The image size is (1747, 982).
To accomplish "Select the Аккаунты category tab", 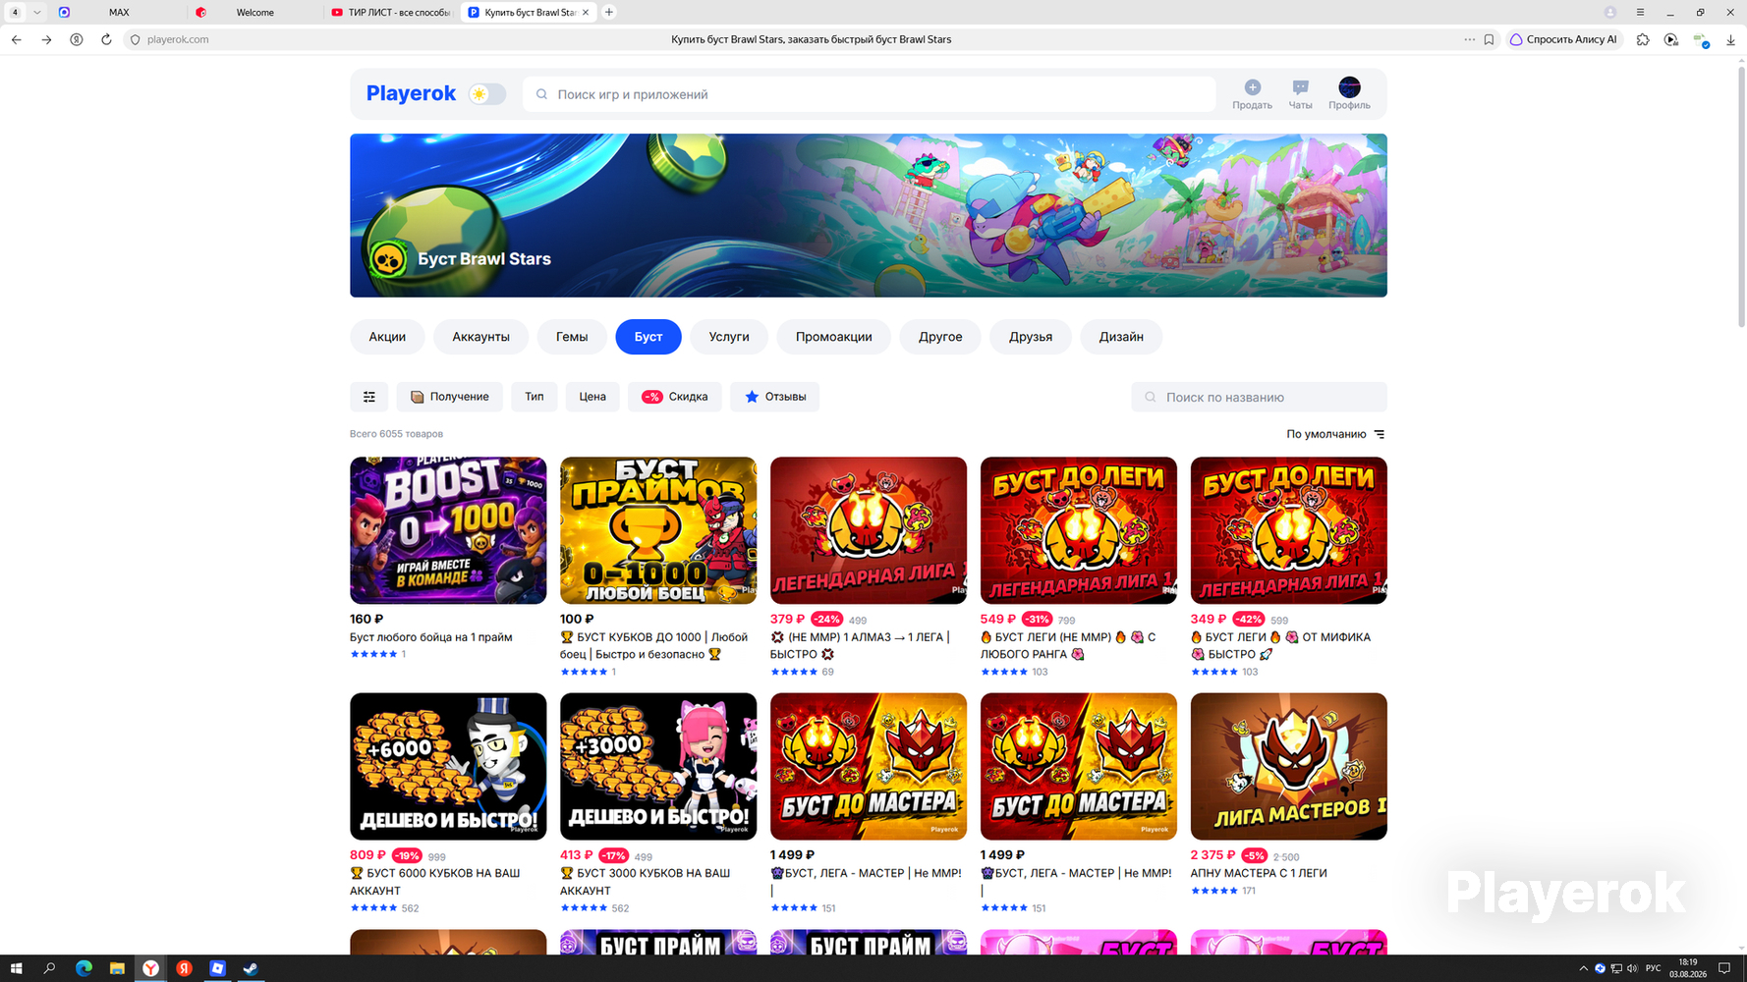I will click(480, 337).
